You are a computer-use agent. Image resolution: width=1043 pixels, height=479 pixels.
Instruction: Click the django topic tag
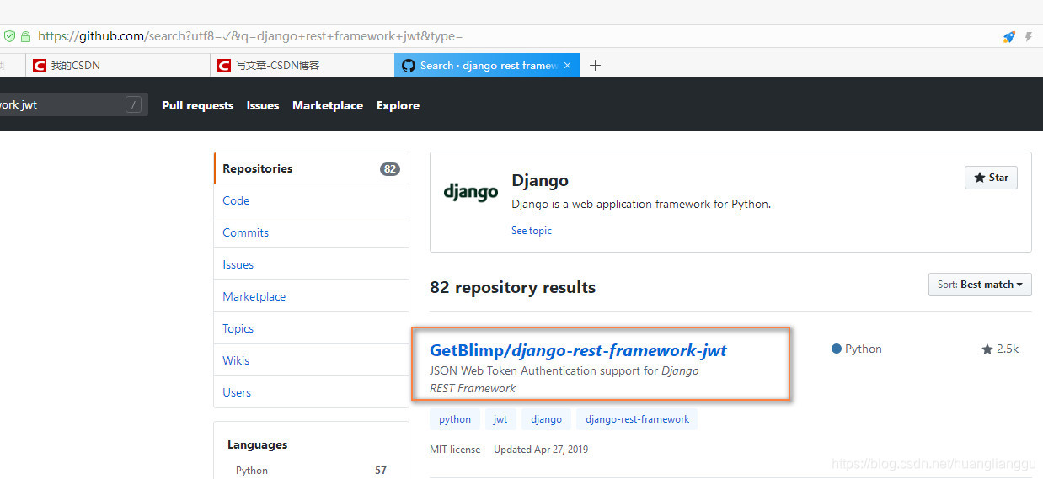547,419
